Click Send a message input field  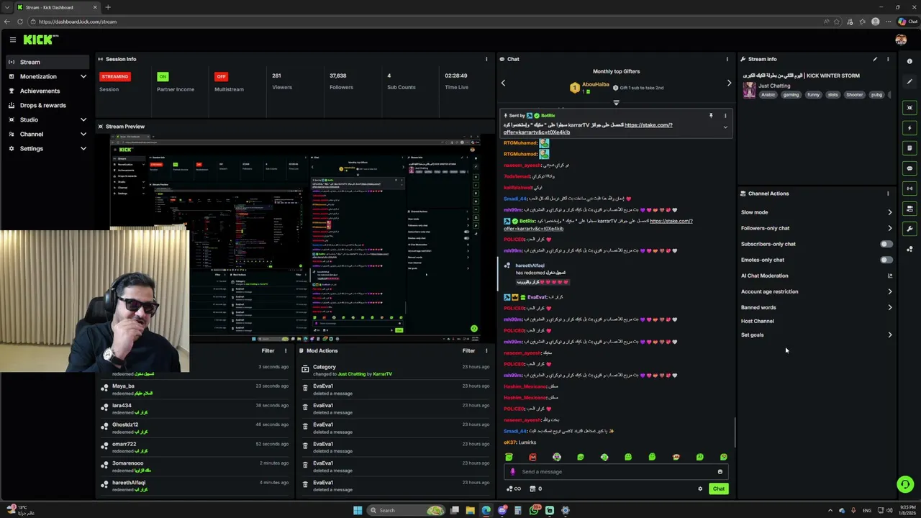(x=616, y=472)
